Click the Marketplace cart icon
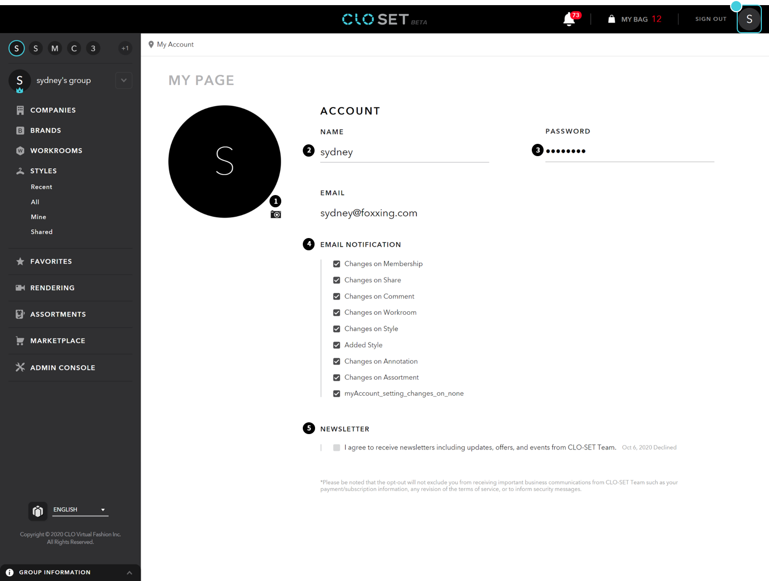The width and height of the screenshot is (769, 581). click(20, 341)
